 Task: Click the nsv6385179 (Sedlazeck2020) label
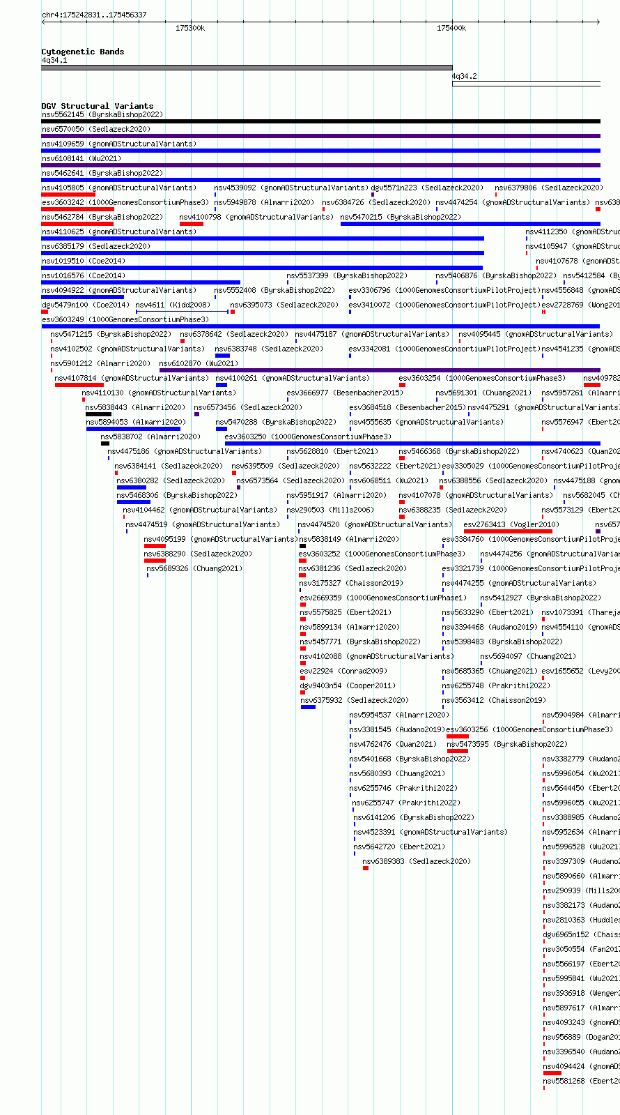[x=96, y=246]
